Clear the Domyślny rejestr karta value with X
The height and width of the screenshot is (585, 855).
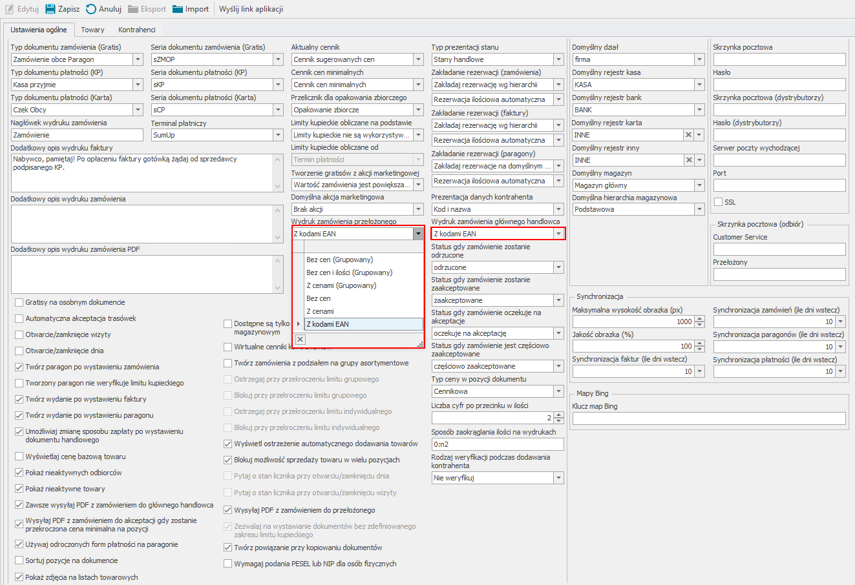click(688, 135)
